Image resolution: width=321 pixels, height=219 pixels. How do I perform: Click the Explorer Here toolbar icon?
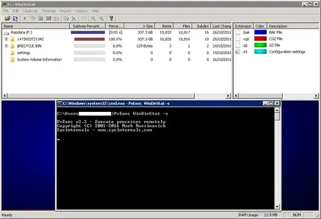[40, 18]
